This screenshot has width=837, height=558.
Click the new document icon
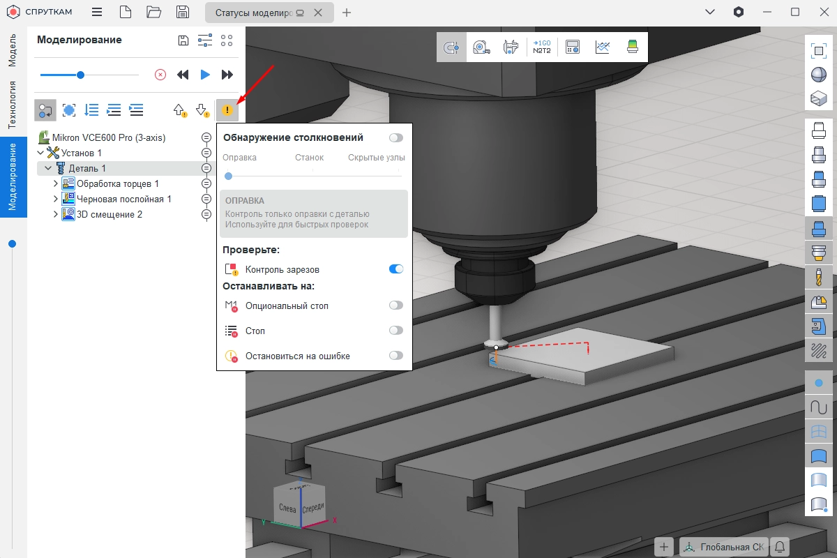pos(125,13)
